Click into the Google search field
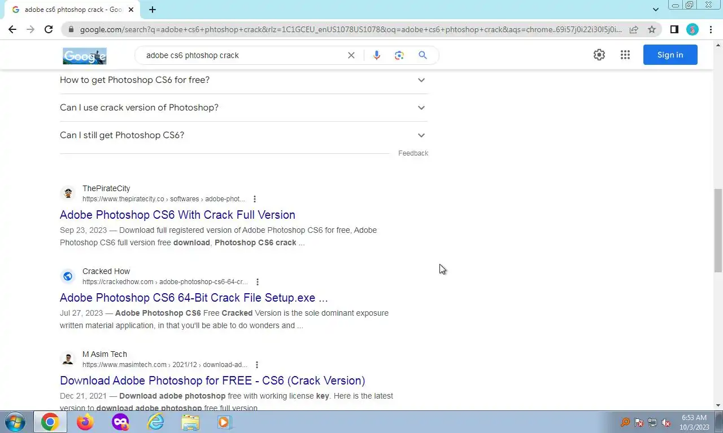The width and height of the screenshot is (723, 433). [x=243, y=55]
